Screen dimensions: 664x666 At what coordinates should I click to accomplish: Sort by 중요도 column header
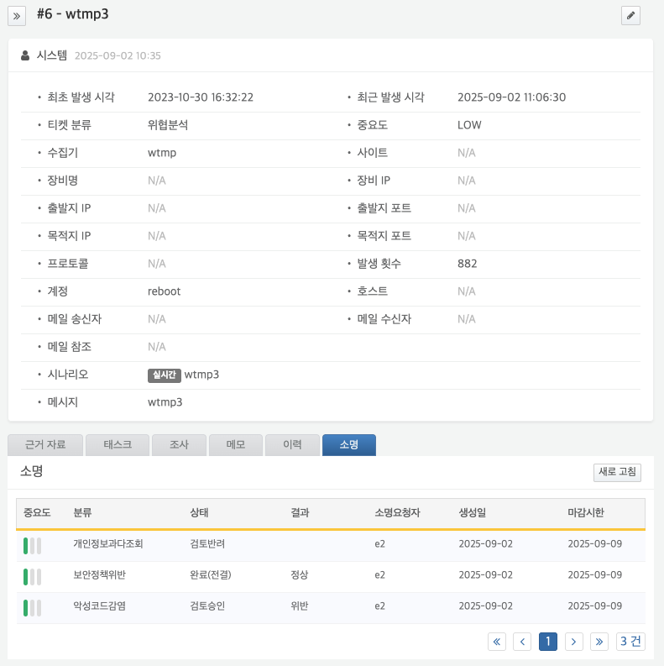pos(37,512)
